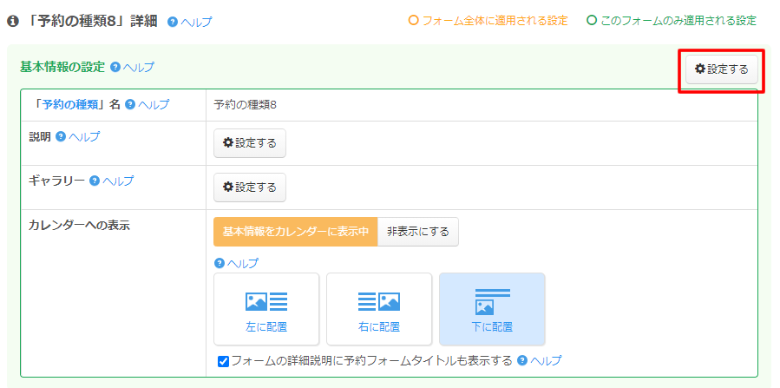780x388 pixels.
Task: Open help link above layout options
Action: (x=236, y=263)
